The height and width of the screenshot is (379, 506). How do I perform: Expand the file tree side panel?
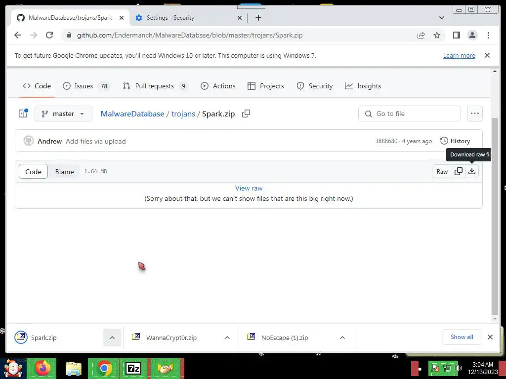[23, 114]
